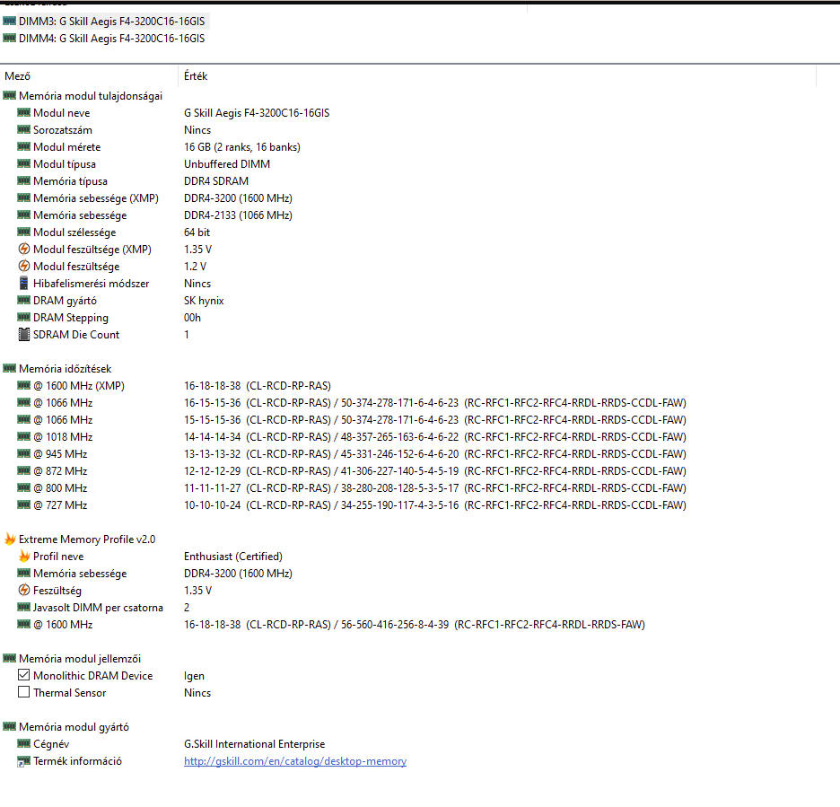Click the icon beside Sorozatszám
The width and height of the screenshot is (840, 807).
23,129
